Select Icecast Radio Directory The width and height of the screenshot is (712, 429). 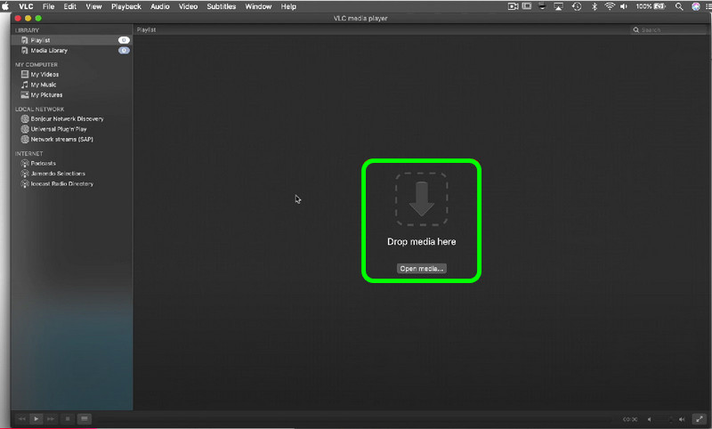[61, 184]
